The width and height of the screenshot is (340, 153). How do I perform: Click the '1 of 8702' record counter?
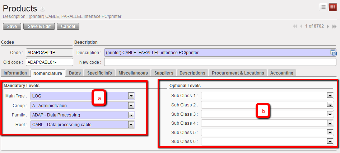coord(315,27)
